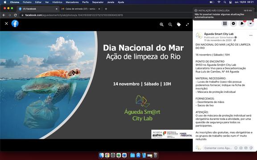Click the comment input field

pos(218,148)
